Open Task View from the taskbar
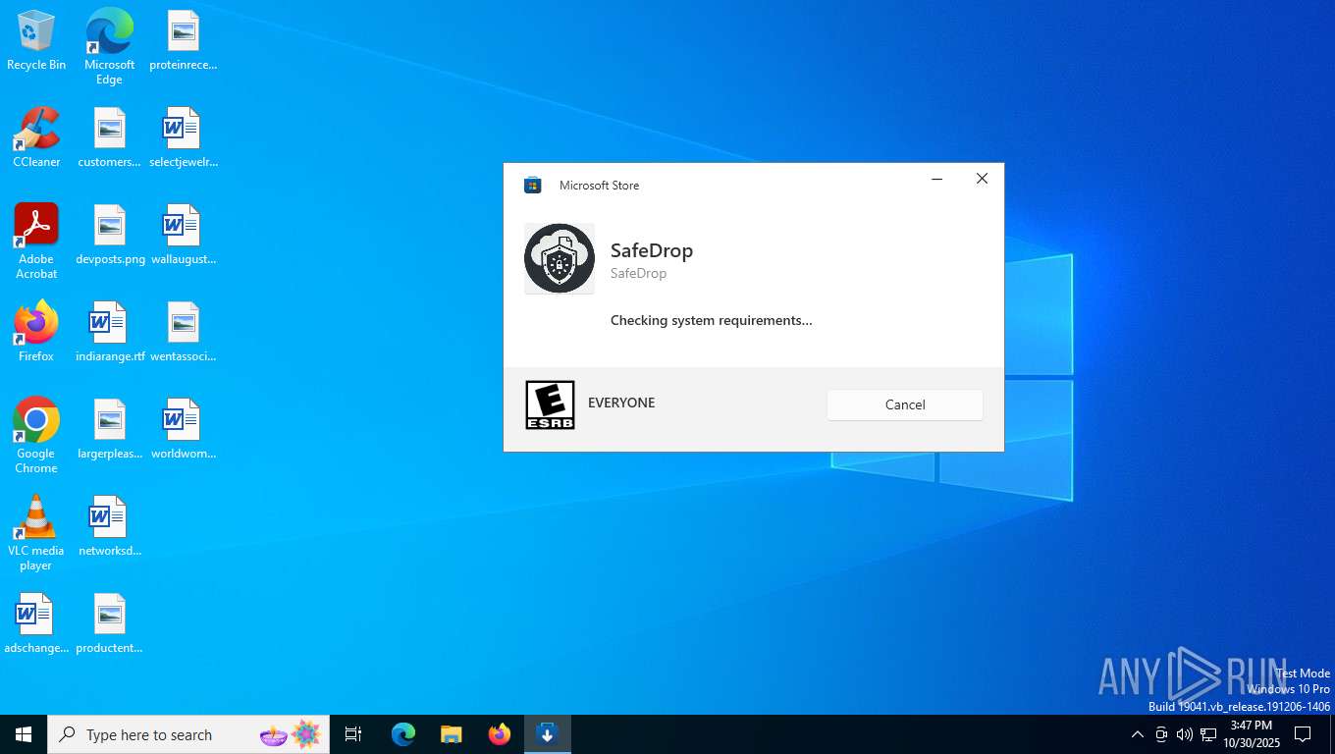Viewport: 1335px width, 754px height. point(353,734)
